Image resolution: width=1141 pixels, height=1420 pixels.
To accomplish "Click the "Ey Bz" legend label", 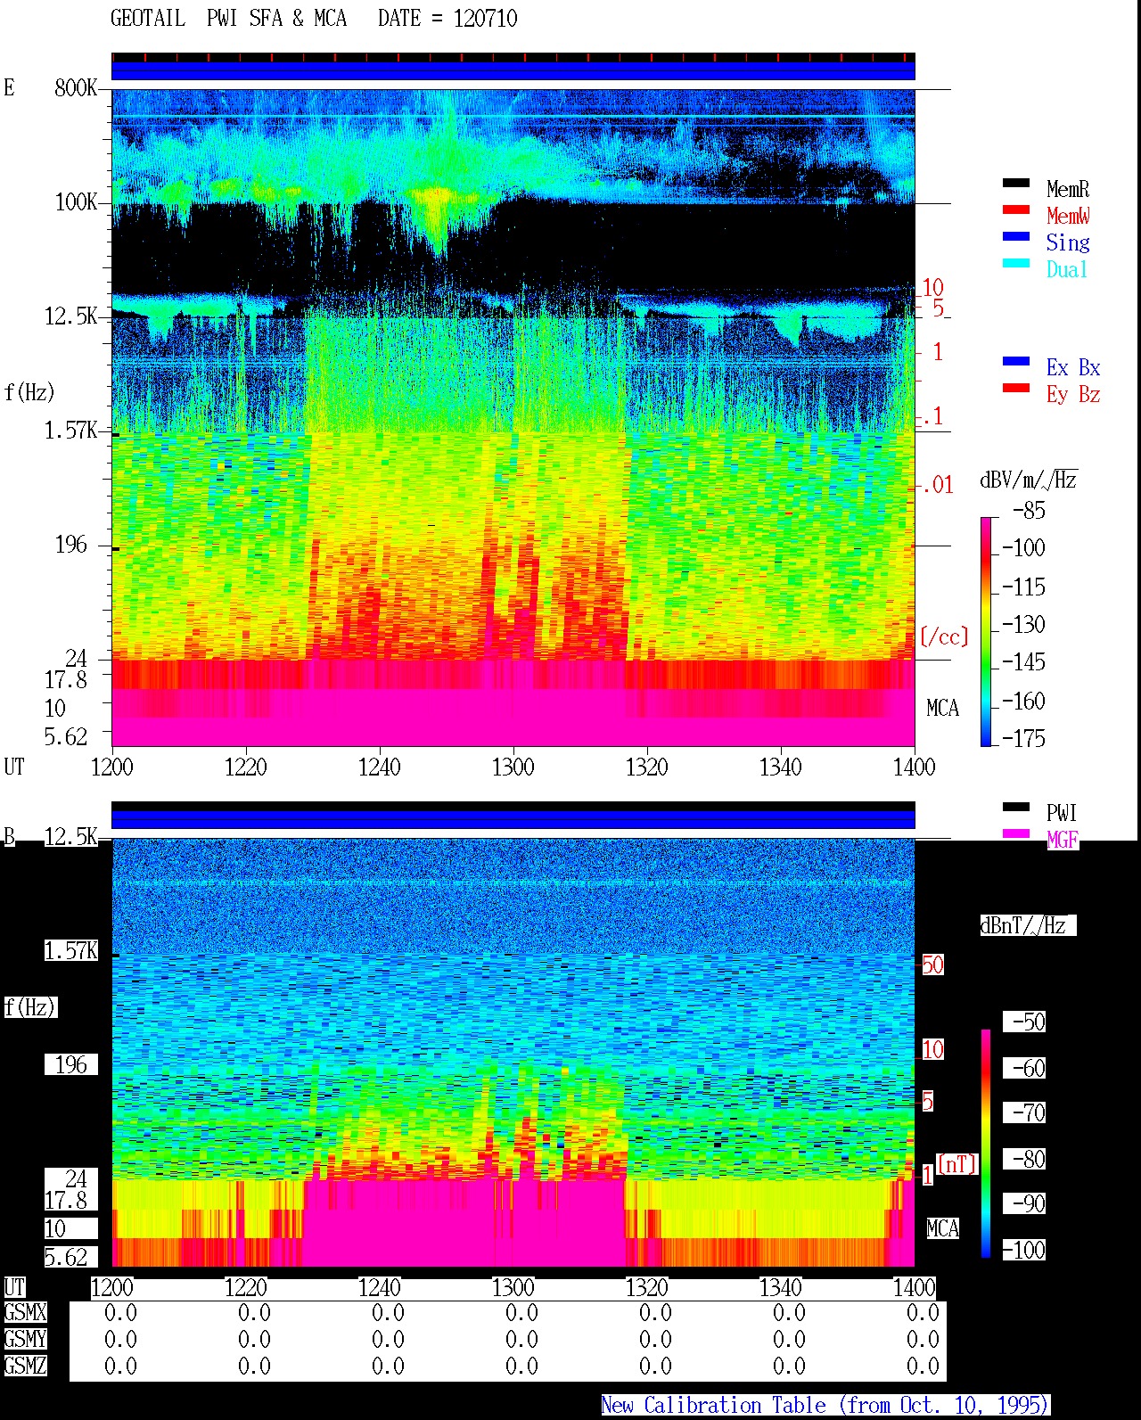I will tap(1073, 394).
